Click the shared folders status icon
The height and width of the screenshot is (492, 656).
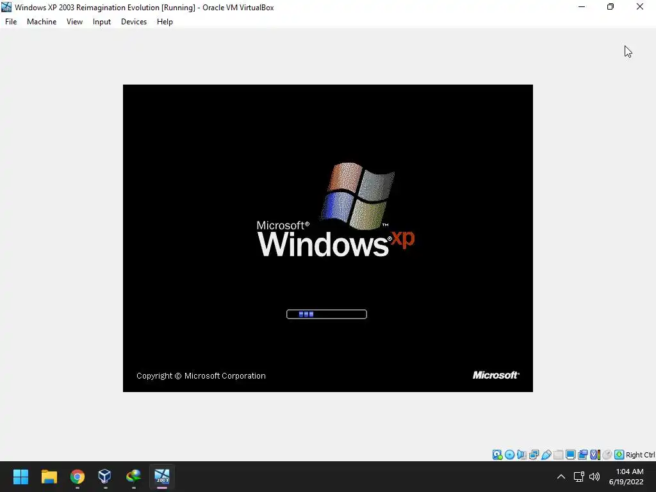point(558,455)
